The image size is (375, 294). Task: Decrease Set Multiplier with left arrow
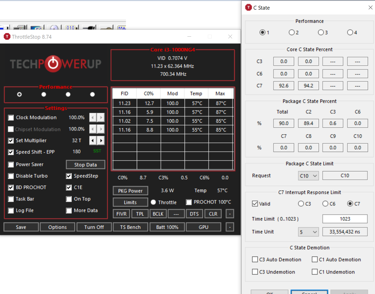[93, 141]
